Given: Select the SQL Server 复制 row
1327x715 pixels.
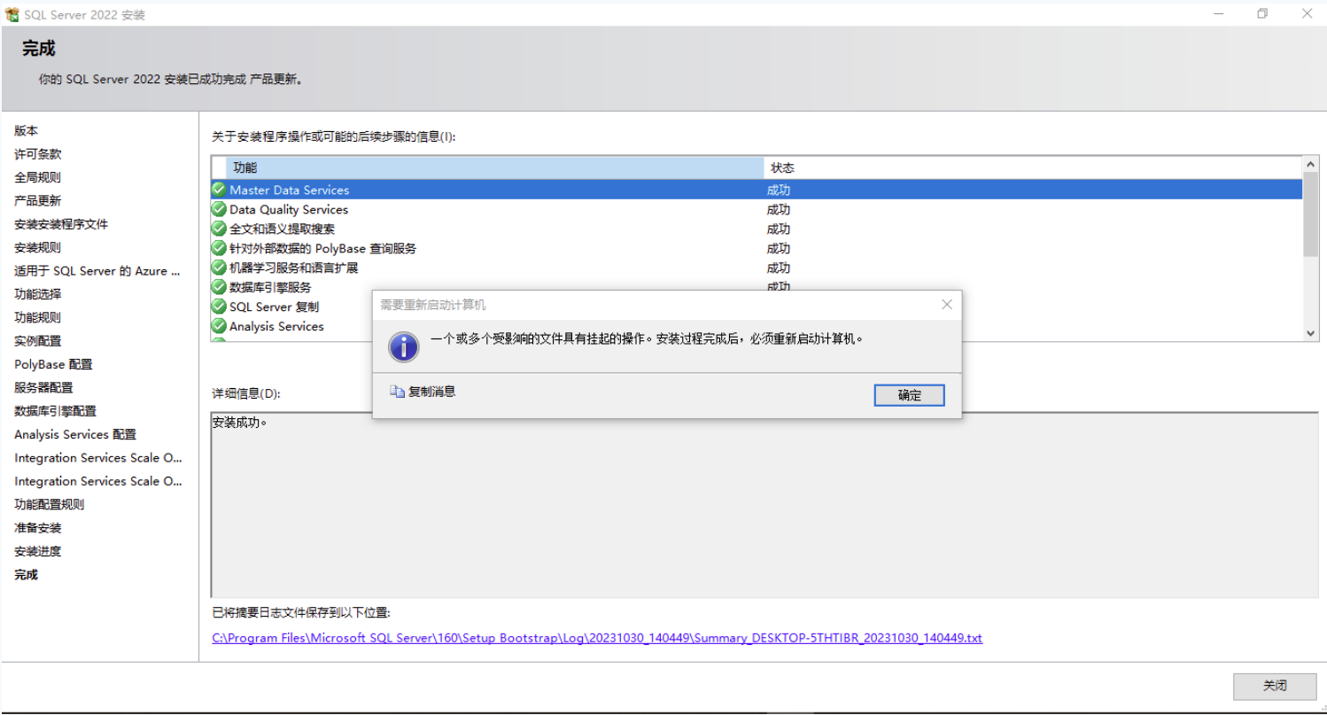Looking at the screenshot, I should (x=292, y=307).
